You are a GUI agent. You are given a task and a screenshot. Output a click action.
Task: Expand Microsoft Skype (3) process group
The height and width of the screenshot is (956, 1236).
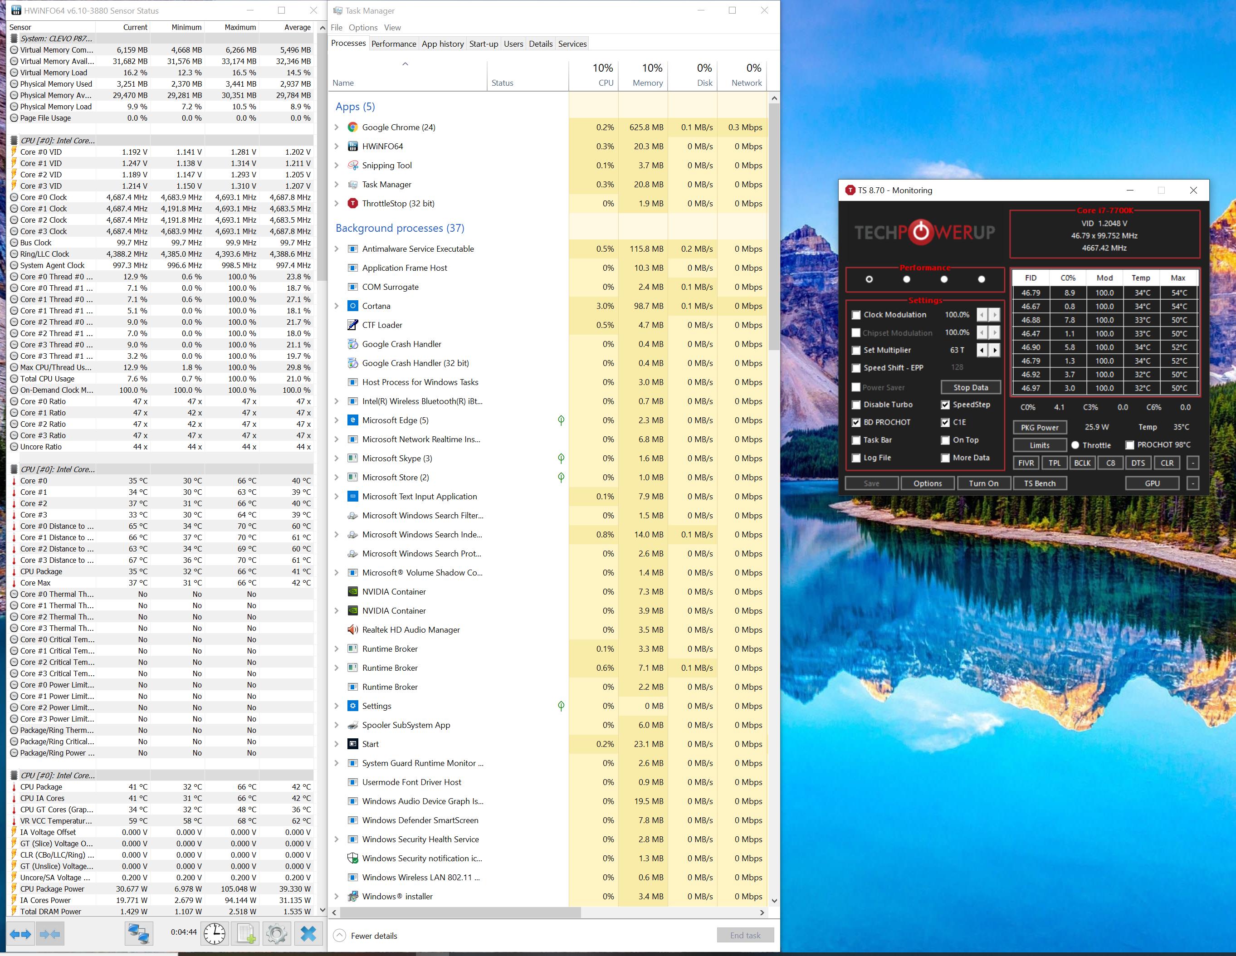337,458
